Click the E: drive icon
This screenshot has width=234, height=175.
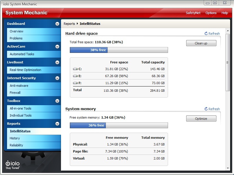point(75,76)
